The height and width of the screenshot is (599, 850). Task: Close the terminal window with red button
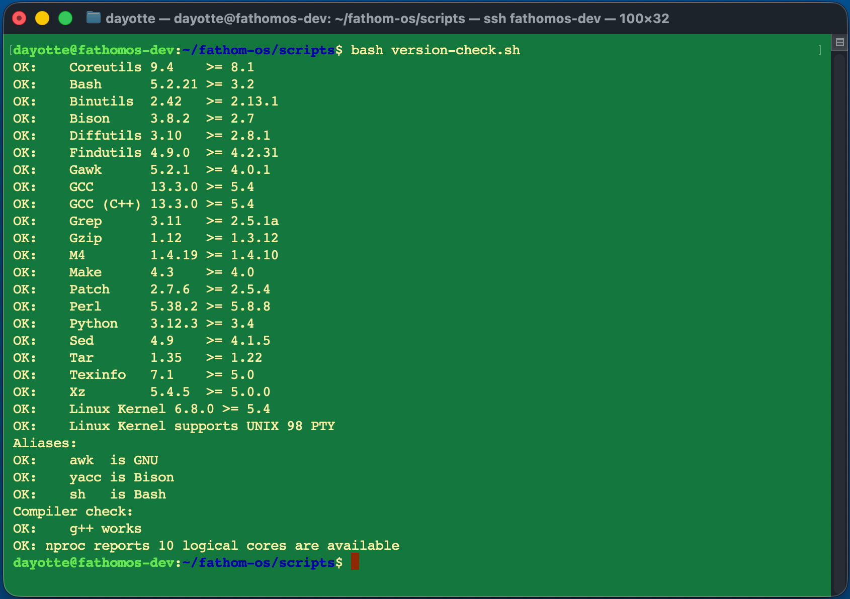[x=19, y=19]
